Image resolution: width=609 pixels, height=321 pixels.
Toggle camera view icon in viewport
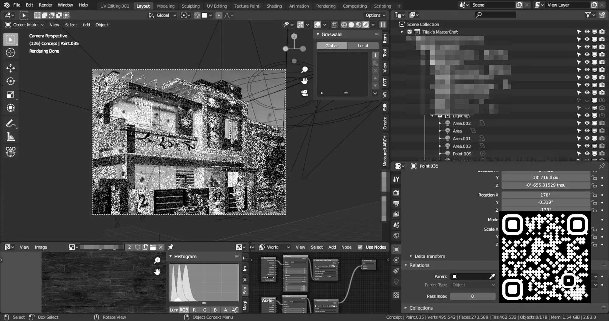coord(304,93)
